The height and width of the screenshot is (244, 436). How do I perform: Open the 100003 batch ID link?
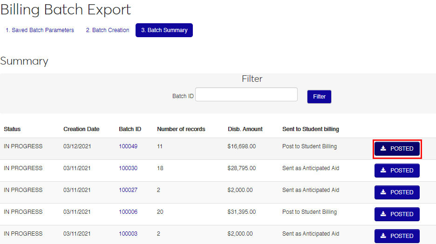(x=128, y=234)
